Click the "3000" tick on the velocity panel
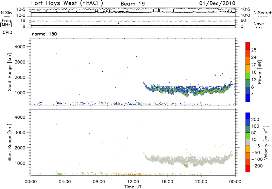Screen dimensions: 272x189 (x=20, y=132)
